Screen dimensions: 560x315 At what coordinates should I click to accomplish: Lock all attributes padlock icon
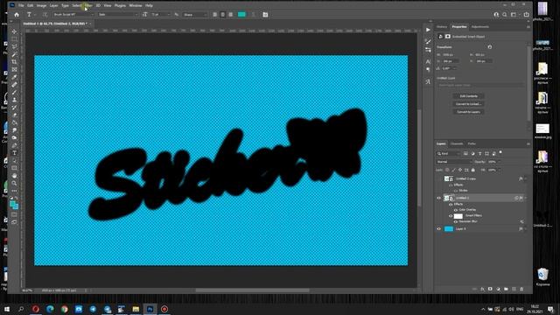473,170
